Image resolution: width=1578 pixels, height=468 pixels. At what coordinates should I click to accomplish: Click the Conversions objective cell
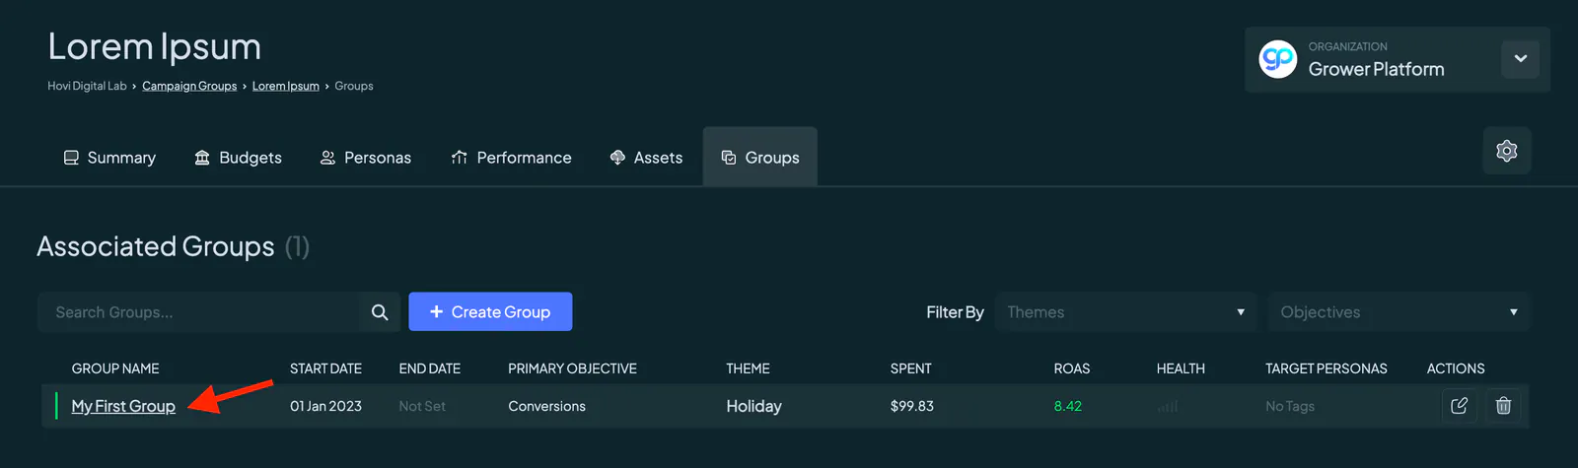546,406
